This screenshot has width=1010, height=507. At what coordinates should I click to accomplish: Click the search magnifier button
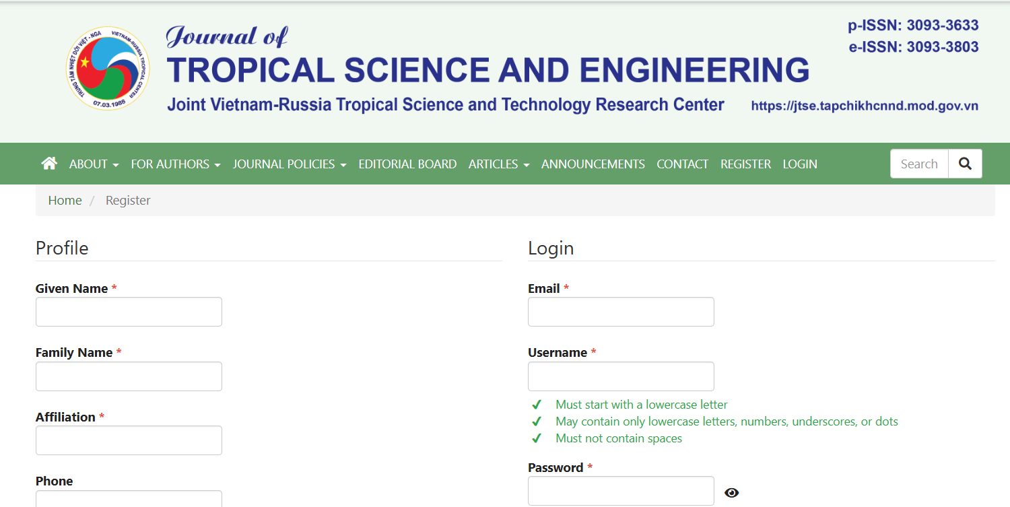[x=965, y=164]
